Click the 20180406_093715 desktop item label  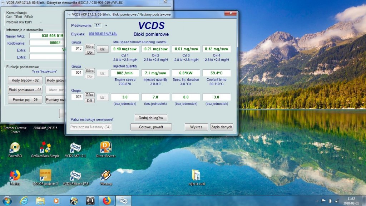(45, 128)
